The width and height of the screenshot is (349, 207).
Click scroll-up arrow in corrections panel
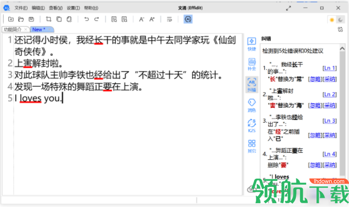(x=342, y=48)
